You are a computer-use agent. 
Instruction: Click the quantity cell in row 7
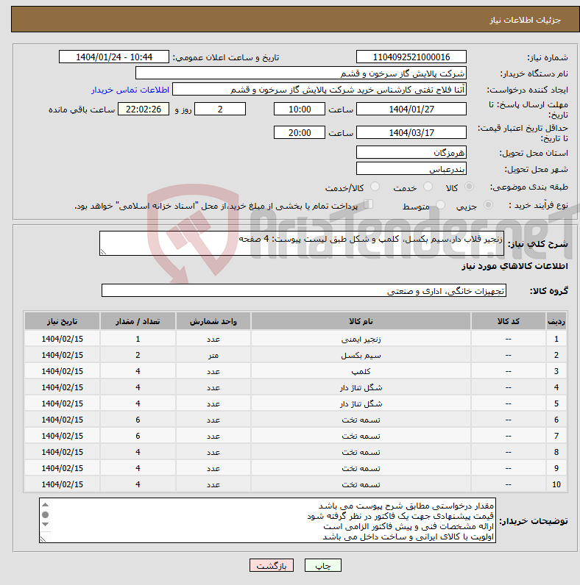click(138, 436)
